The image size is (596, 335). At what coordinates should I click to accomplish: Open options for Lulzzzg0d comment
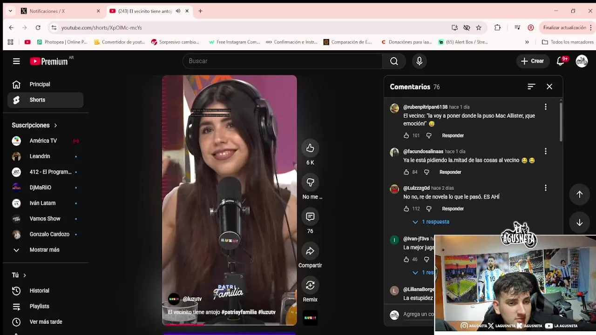(x=546, y=188)
